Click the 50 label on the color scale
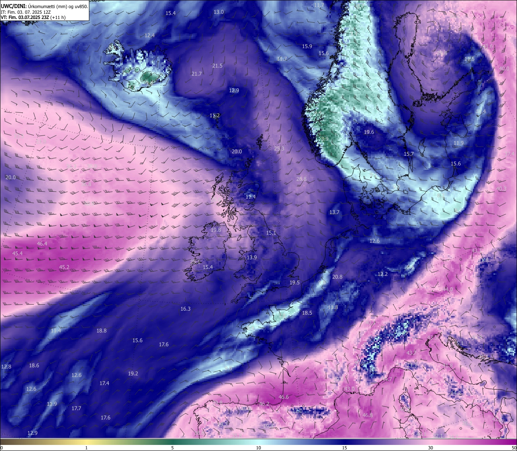This screenshot has height=451, width=517. click(x=513, y=448)
